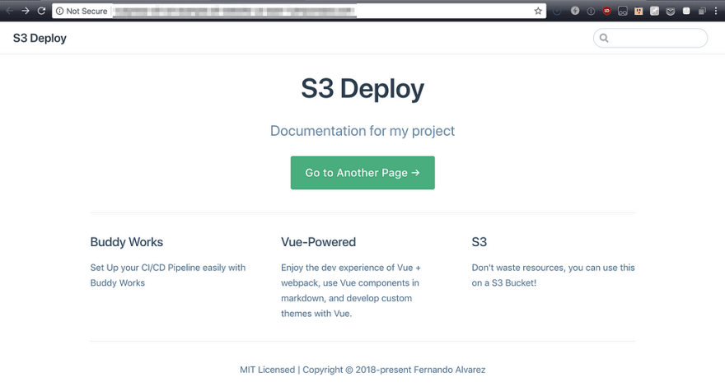Click the browser back arrow
The width and height of the screenshot is (725, 387).
(x=9, y=11)
